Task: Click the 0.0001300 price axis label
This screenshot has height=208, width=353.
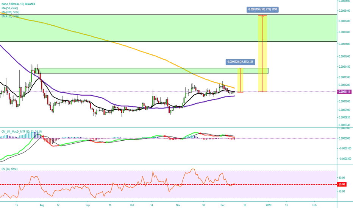Action: coord(344,77)
